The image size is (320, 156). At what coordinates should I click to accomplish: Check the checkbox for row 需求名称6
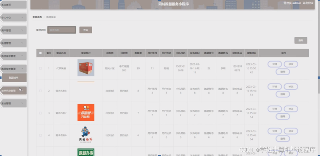pyautogui.click(x=40, y=135)
